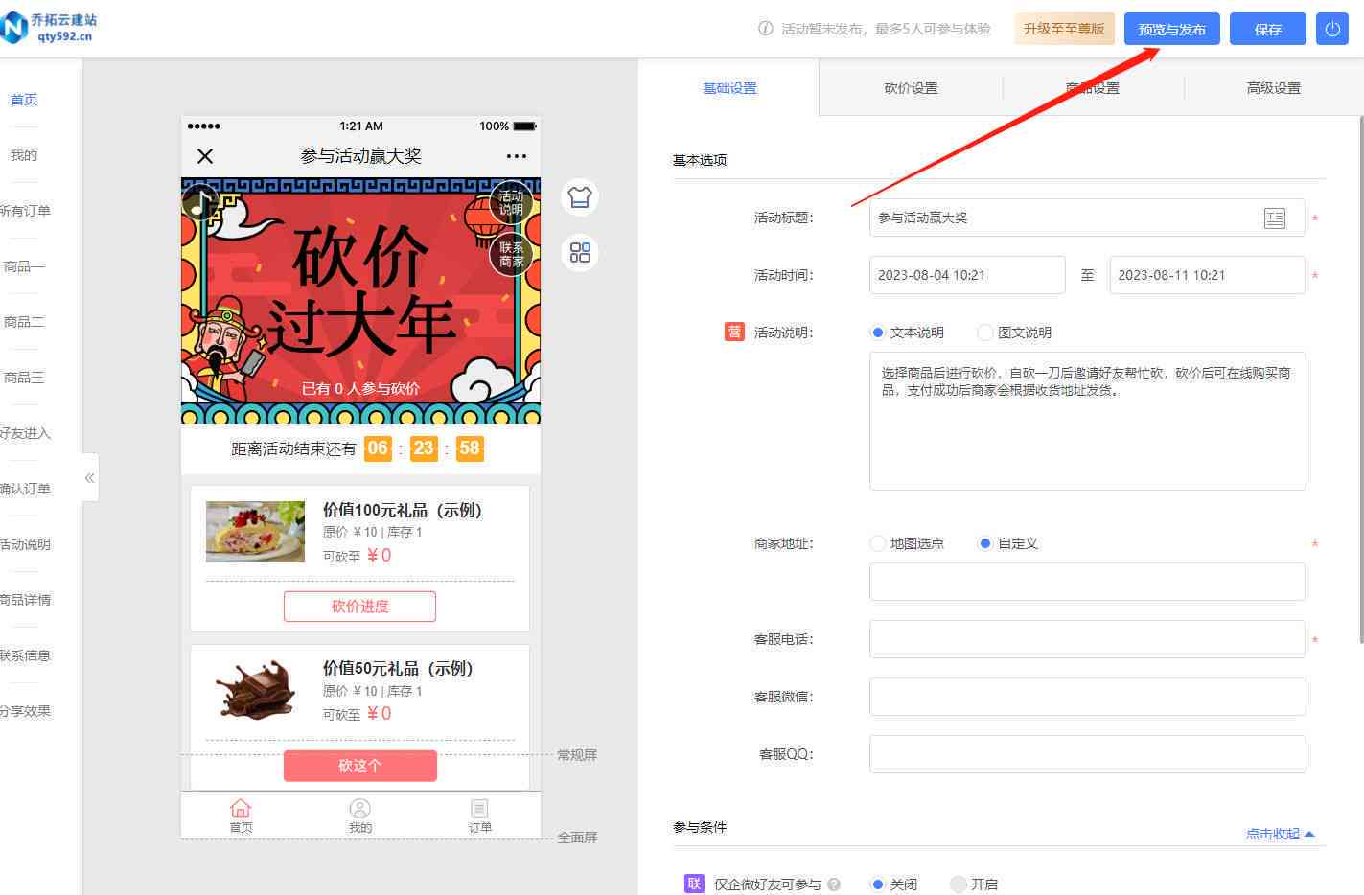
Task: Click the 预览与发布 button
Action: [1171, 29]
